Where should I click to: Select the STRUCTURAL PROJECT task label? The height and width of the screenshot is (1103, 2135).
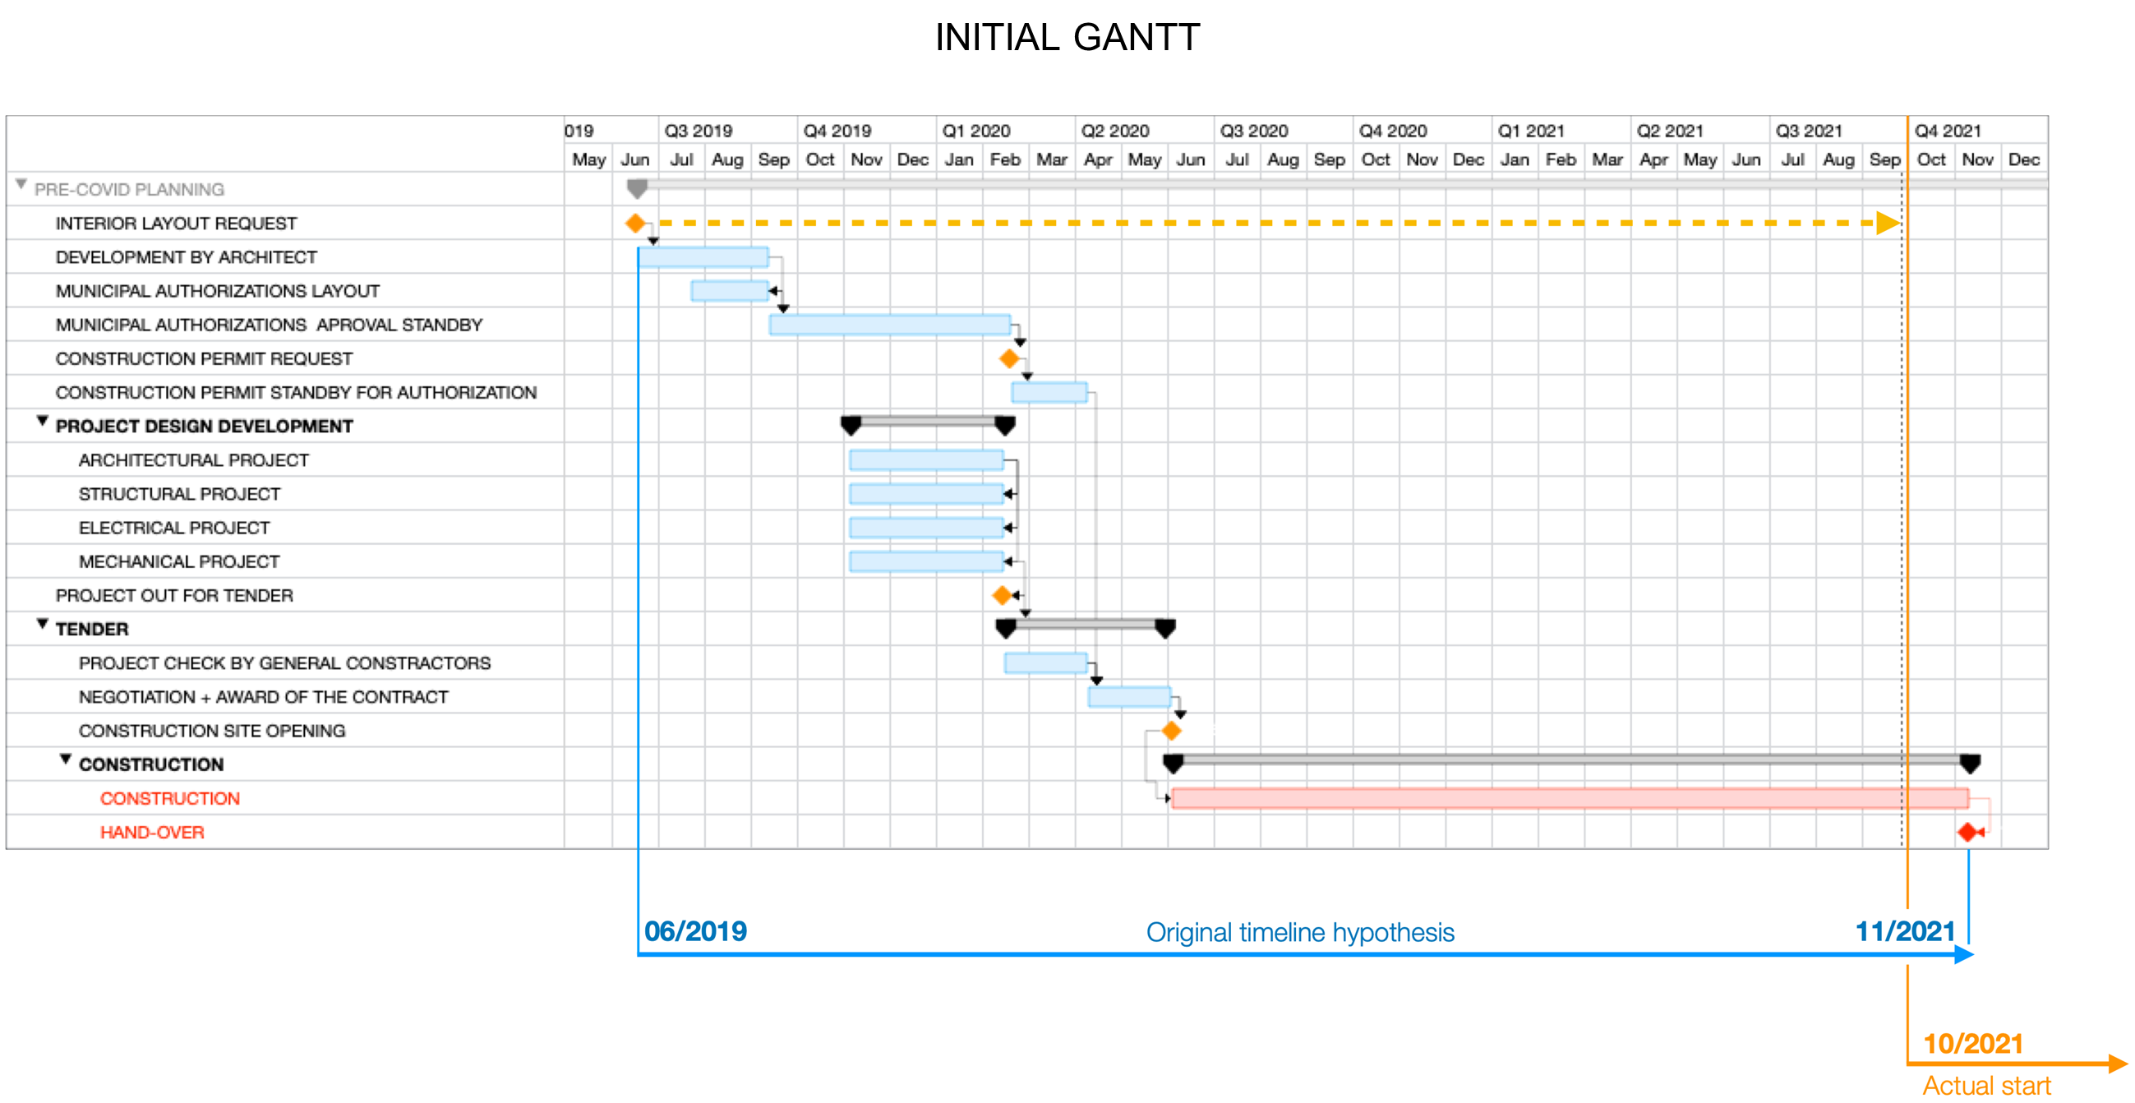click(179, 494)
